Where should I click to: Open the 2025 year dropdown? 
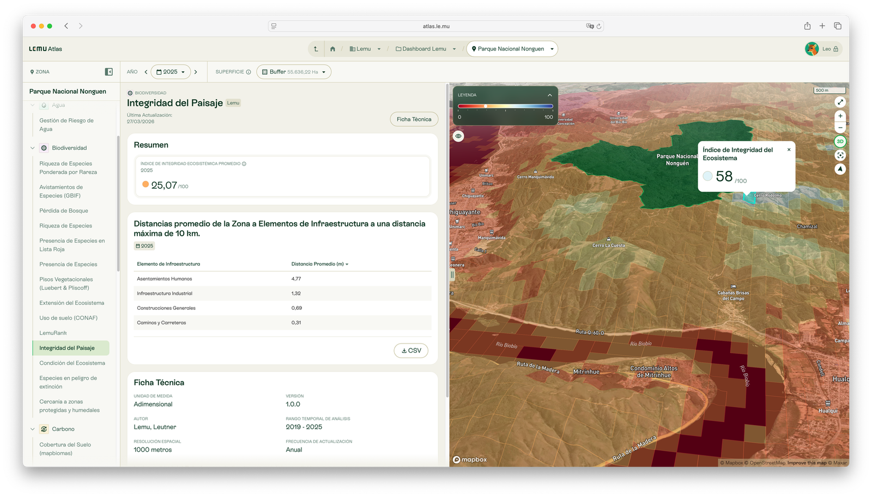point(171,72)
